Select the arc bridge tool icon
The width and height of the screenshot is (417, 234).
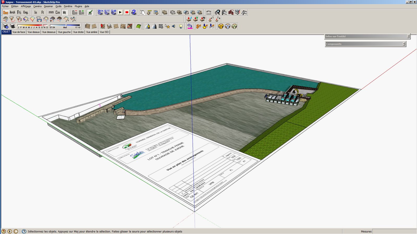pyautogui.click(x=208, y=12)
